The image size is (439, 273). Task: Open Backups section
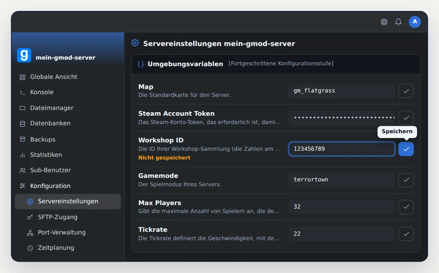[68, 139]
